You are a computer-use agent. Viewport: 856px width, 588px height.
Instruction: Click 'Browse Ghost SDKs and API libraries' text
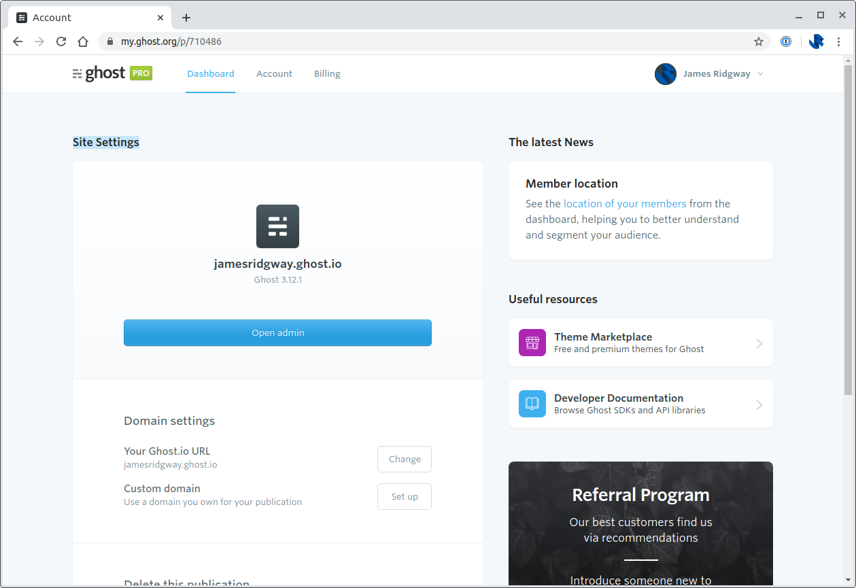pyautogui.click(x=630, y=410)
